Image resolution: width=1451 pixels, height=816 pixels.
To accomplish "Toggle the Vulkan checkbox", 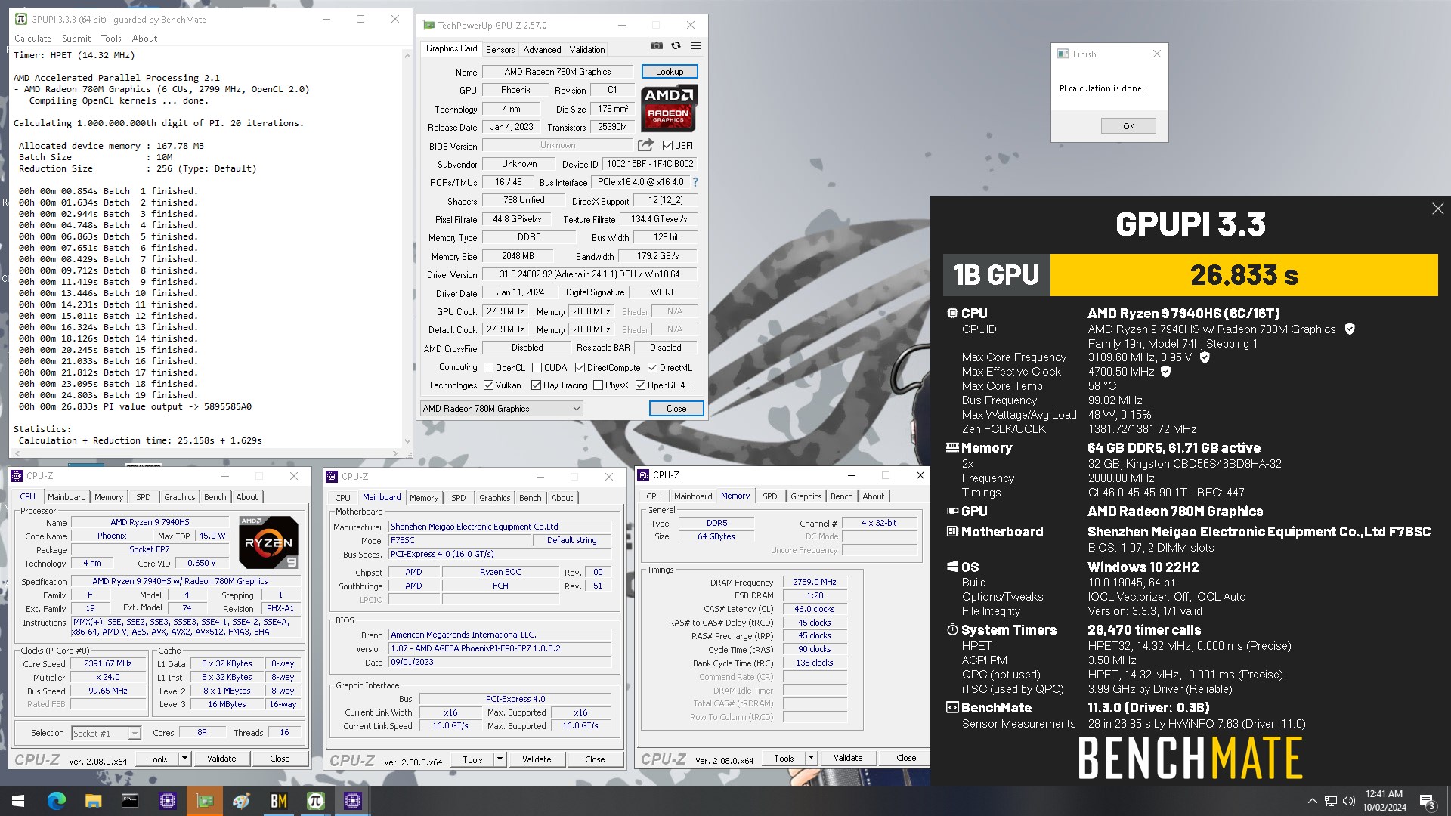I will click(x=488, y=385).
